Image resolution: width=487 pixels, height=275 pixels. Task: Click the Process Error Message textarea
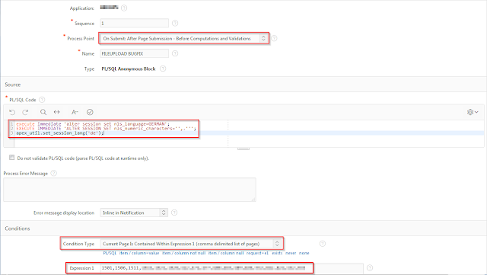129,190
